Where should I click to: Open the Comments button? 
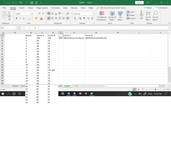[162, 8]
